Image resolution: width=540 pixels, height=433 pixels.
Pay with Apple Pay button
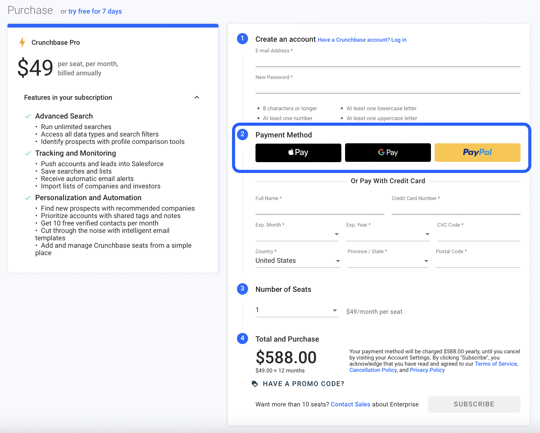[298, 153]
